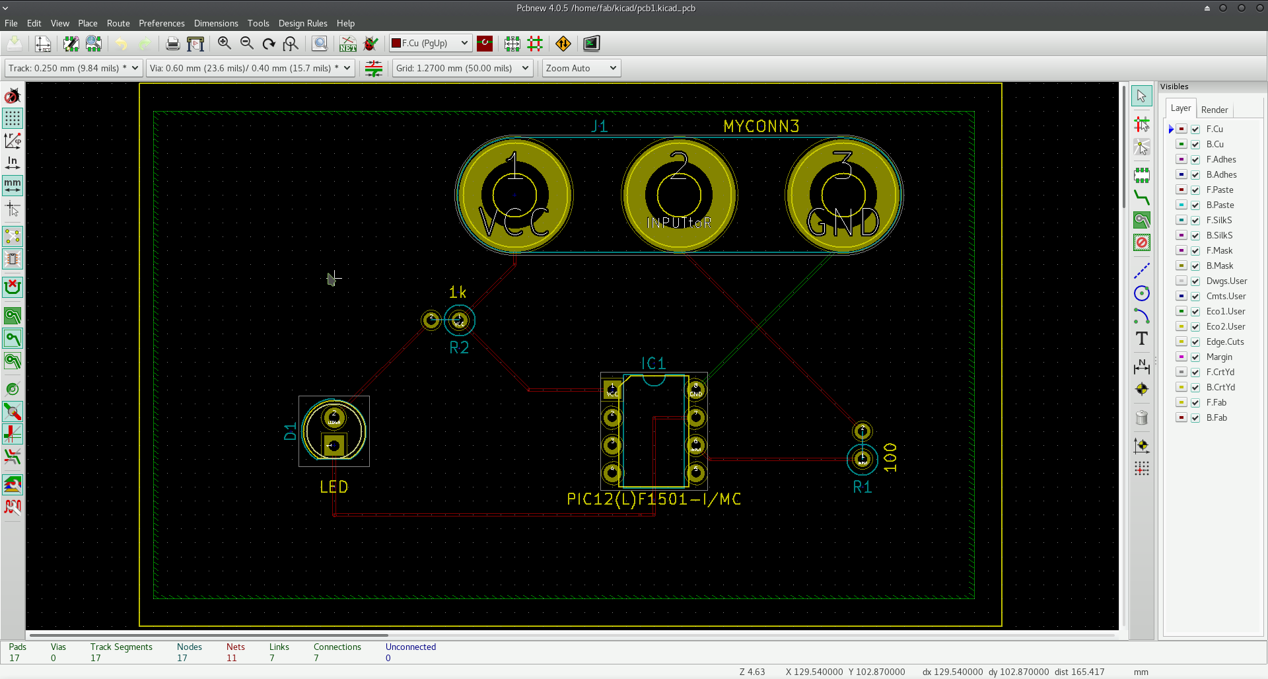Open the Route menu

(x=119, y=23)
